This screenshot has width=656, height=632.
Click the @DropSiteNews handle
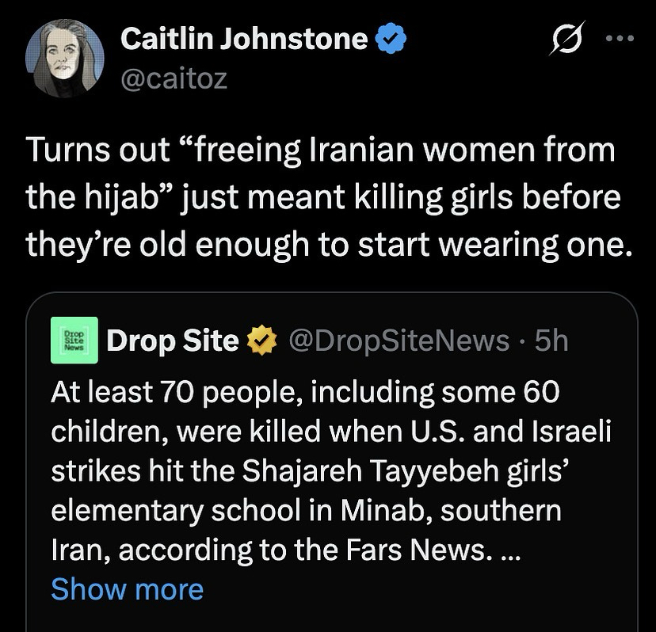click(399, 341)
